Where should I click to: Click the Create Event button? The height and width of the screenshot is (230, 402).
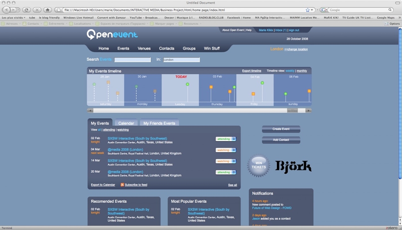[281, 129]
